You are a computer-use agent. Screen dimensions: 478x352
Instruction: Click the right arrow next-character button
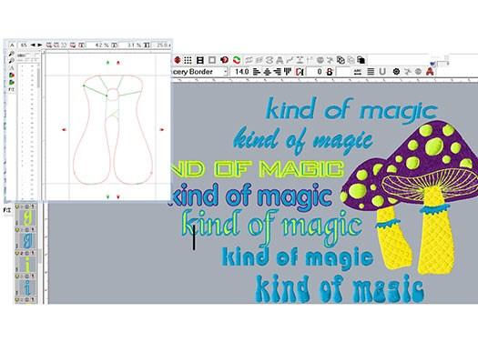point(40,45)
